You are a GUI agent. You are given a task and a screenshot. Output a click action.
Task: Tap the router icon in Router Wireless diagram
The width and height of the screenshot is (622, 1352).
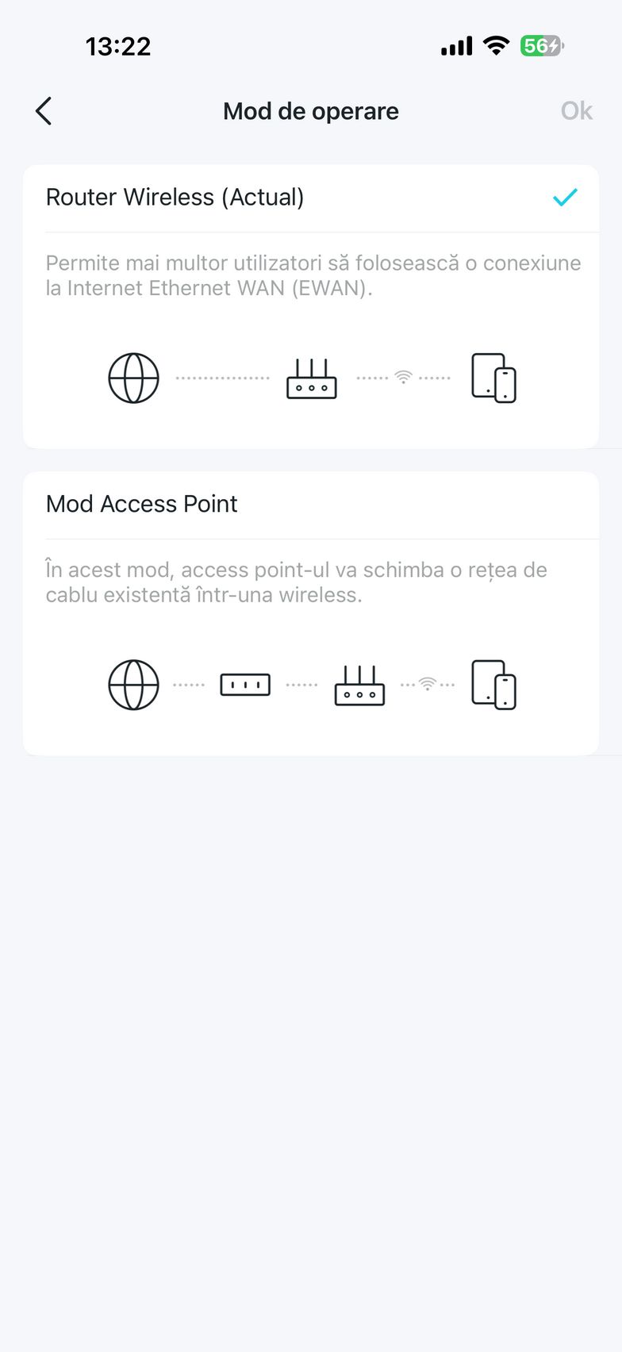(312, 378)
